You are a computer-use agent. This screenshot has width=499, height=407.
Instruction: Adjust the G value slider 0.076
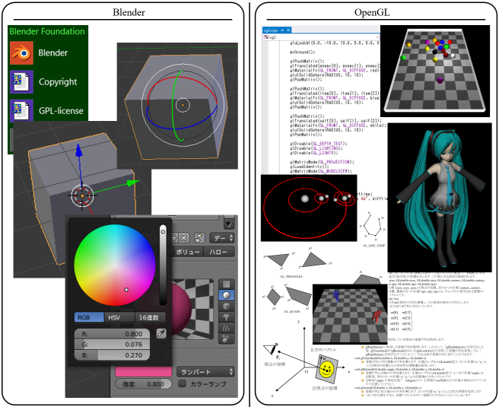point(112,345)
